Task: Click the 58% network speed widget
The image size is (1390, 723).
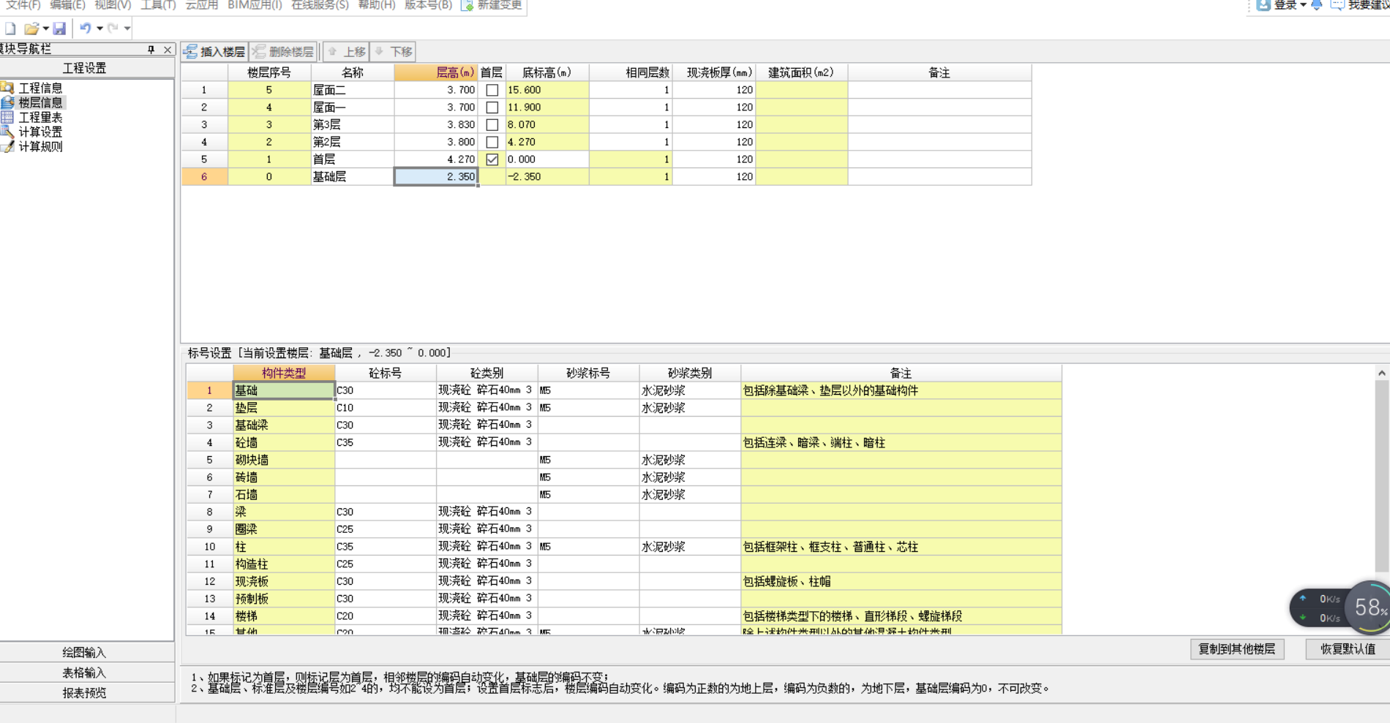Action: tap(1340, 608)
